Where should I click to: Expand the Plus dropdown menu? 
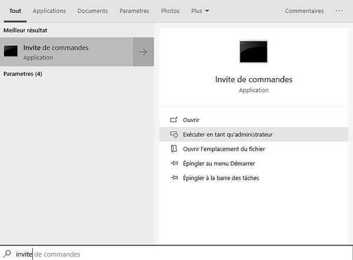tap(200, 11)
